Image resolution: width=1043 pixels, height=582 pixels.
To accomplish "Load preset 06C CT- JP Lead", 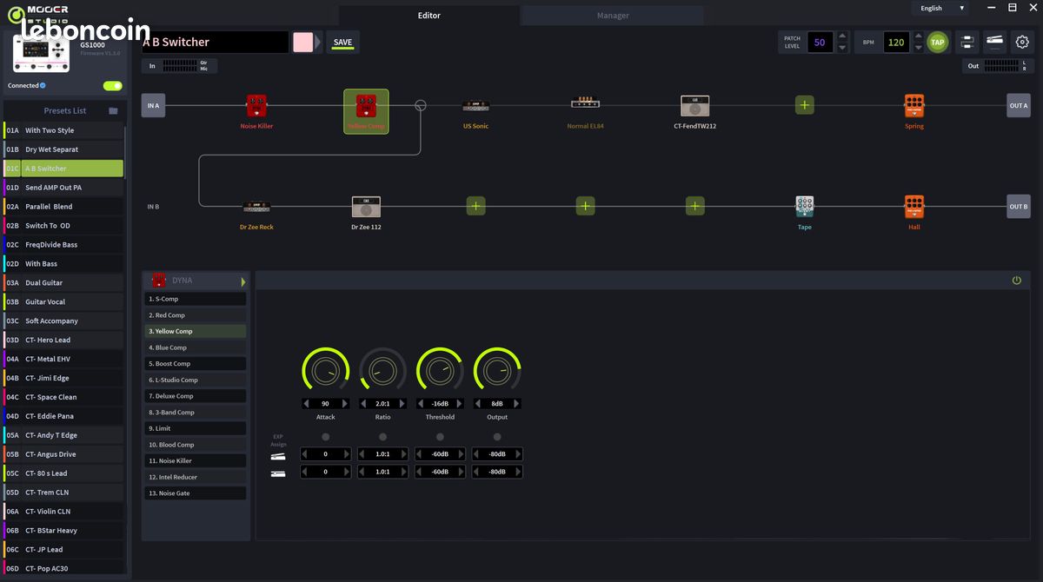I will 64,549.
